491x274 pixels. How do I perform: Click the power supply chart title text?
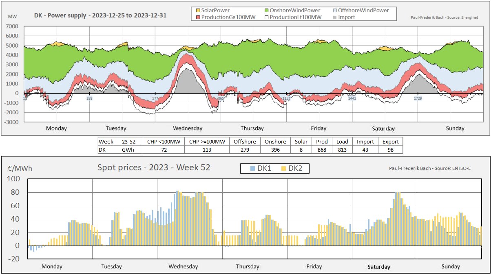[x=100, y=15]
